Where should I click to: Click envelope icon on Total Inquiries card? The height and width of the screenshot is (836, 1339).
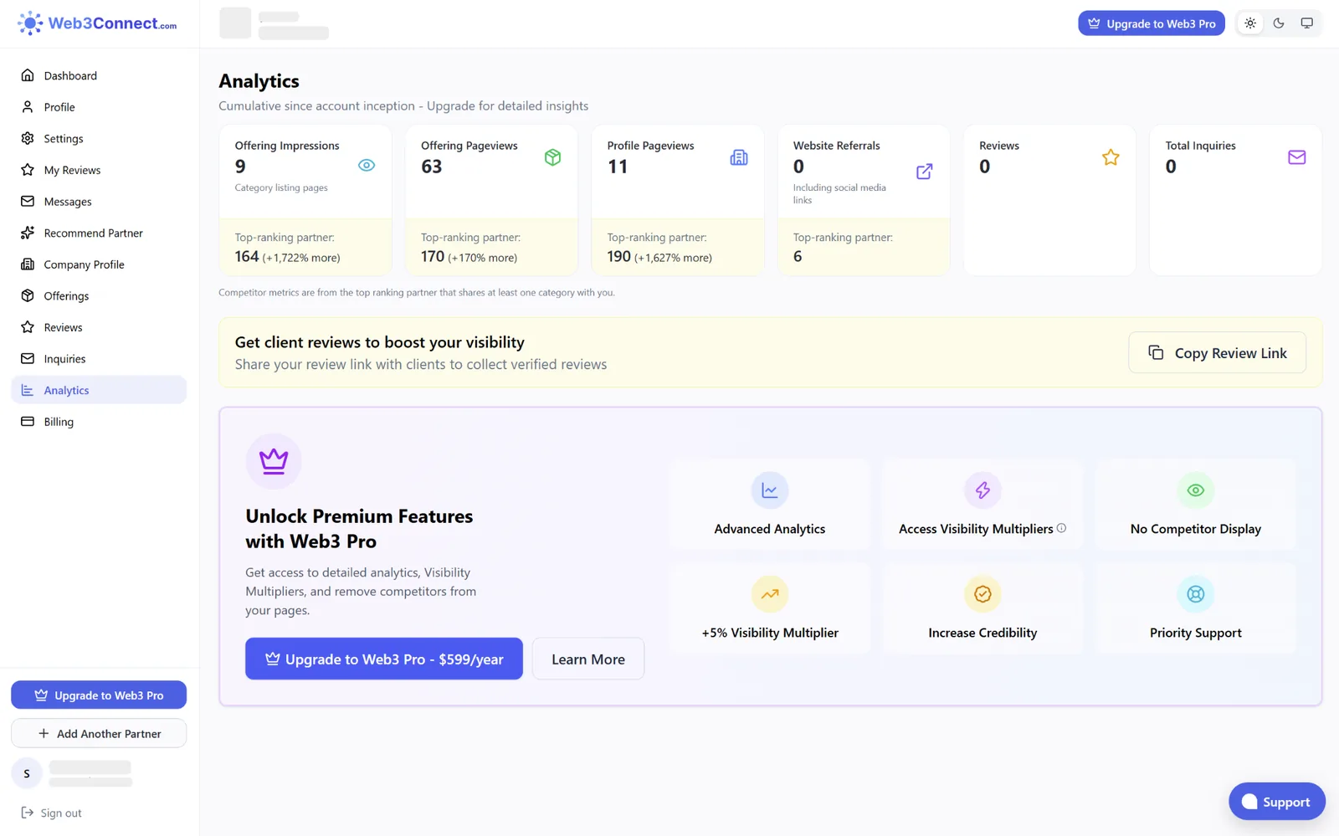pyautogui.click(x=1296, y=157)
